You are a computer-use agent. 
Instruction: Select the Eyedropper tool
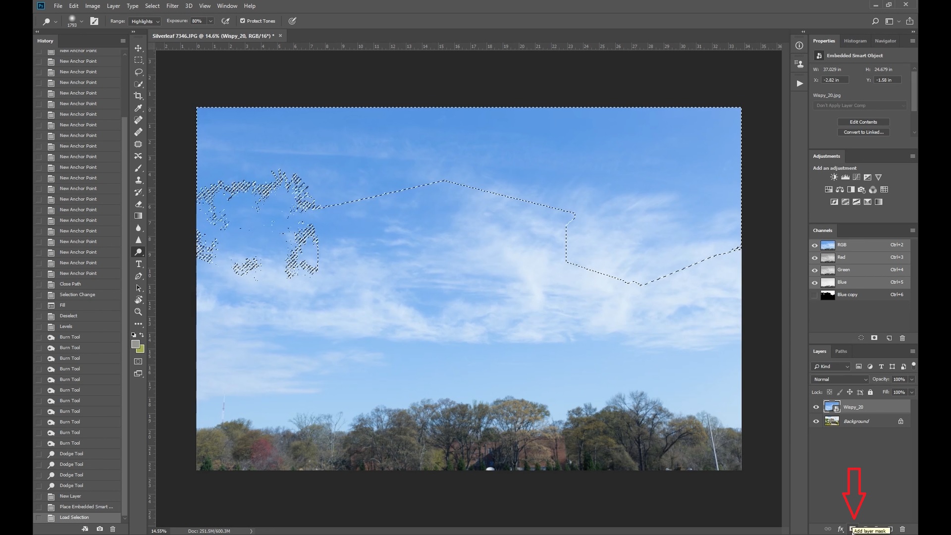pos(138,108)
